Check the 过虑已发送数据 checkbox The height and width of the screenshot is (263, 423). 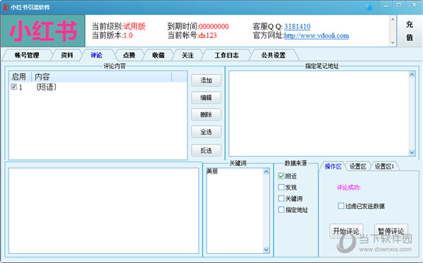pos(341,206)
